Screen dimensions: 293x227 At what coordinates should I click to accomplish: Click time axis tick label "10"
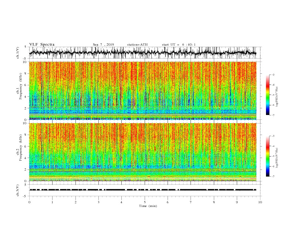coord(260,202)
